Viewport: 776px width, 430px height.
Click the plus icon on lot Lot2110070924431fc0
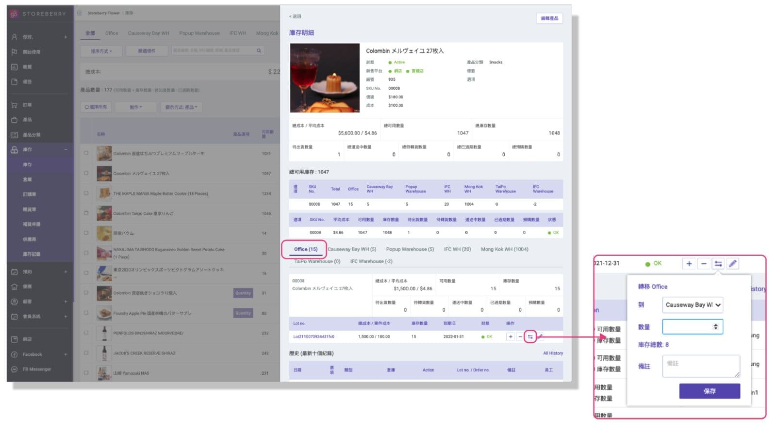click(x=510, y=336)
